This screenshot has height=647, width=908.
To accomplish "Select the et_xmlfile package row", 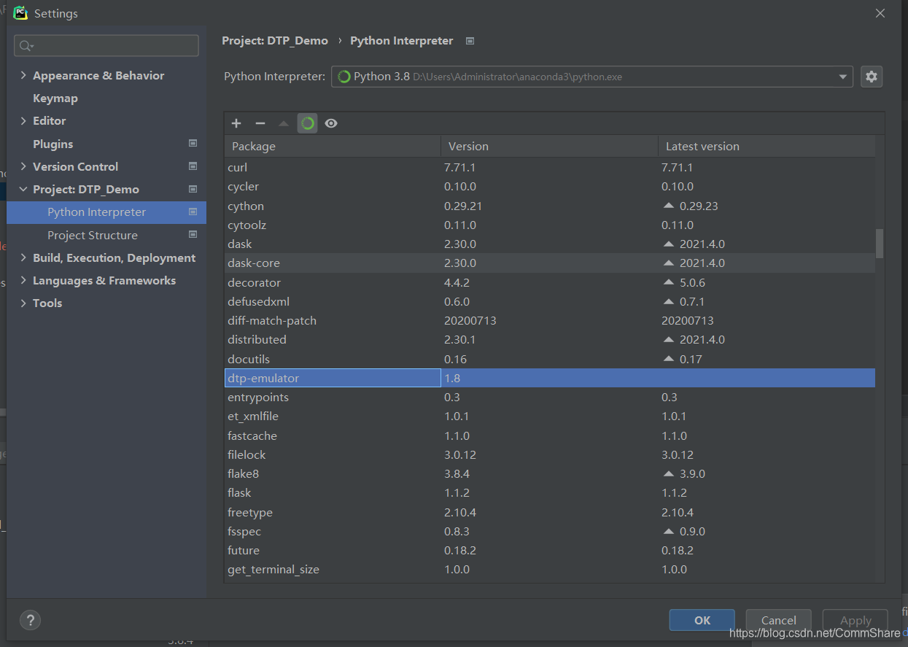I will pyautogui.click(x=550, y=416).
